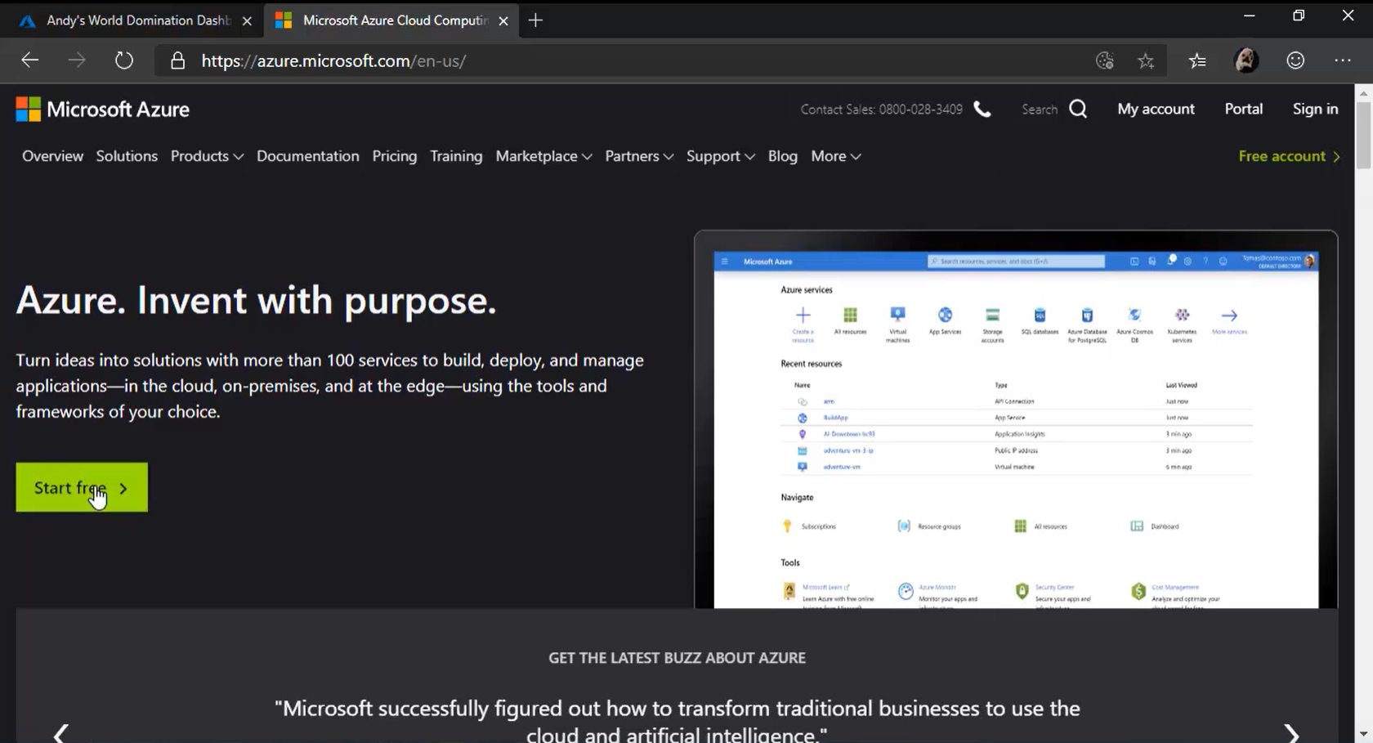Viewport: 1373px width, 743px height.
Task: Close the Microsoft Azure Cloud Computing tab
Action: (503, 21)
